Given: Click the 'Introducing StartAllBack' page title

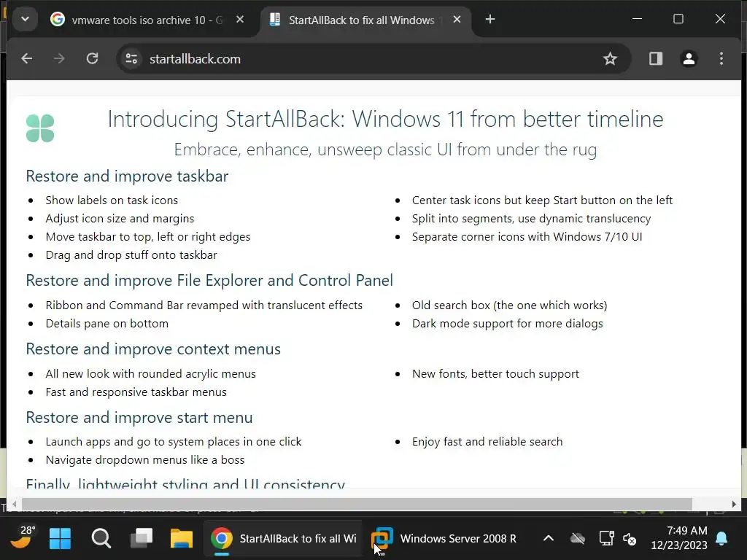Looking at the screenshot, I should tap(385, 119).
